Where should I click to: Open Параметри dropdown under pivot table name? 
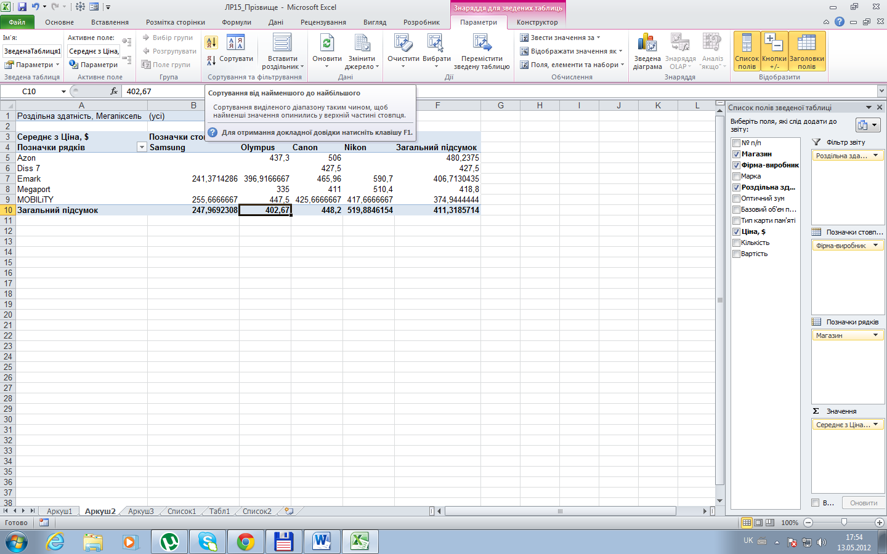[x=32, y=65]
